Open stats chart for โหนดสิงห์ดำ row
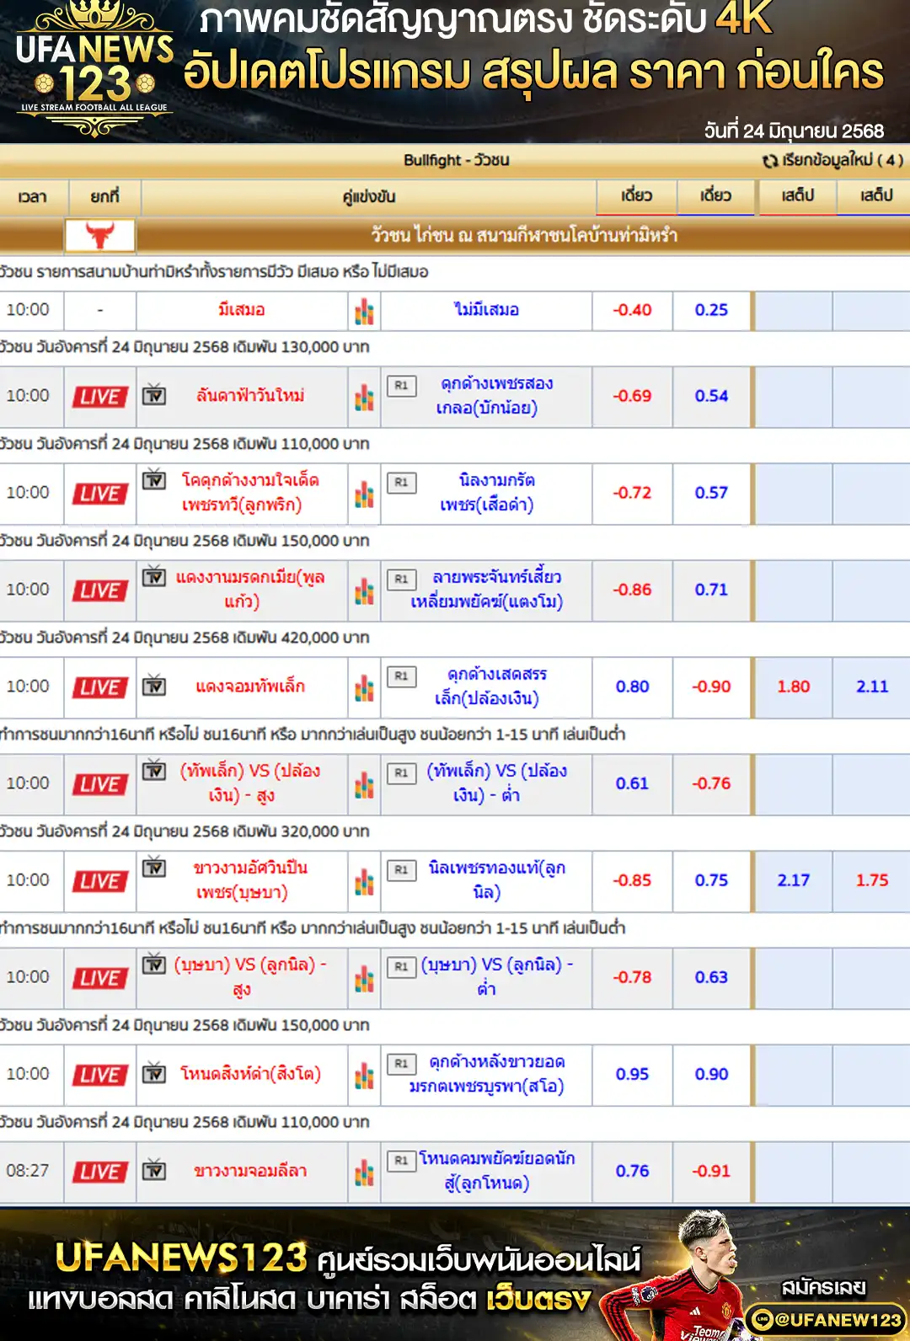The image size is (910, 1341). pyautogui.click(x=364, y=1075)
